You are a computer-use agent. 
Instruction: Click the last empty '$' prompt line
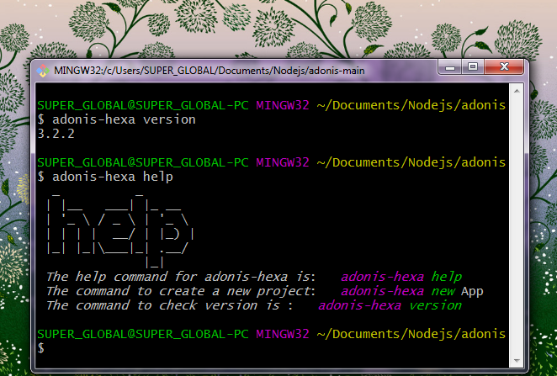tap(41, 348)
